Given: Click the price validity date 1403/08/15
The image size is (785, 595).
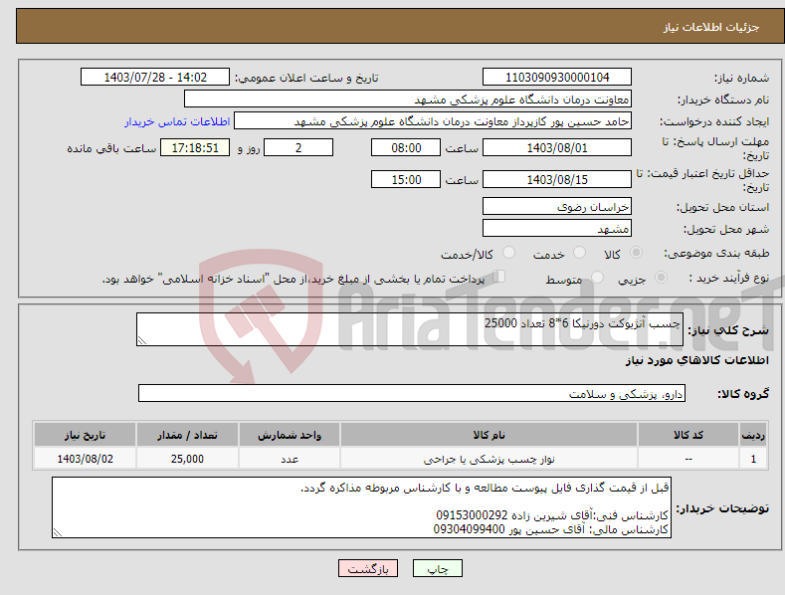Looking at the screenshot, I should click(557, 179).
